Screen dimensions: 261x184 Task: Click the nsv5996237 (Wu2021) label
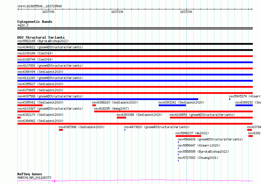(192, 133)
